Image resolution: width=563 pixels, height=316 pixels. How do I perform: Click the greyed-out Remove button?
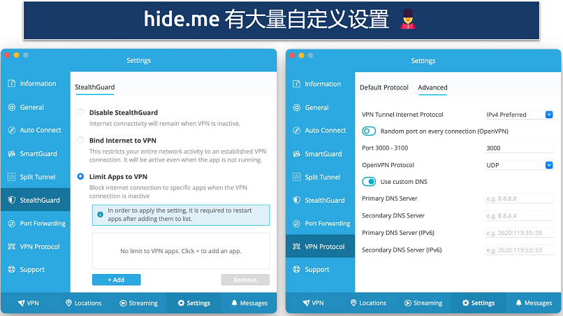pyautogui.click(x=245, y=280)
